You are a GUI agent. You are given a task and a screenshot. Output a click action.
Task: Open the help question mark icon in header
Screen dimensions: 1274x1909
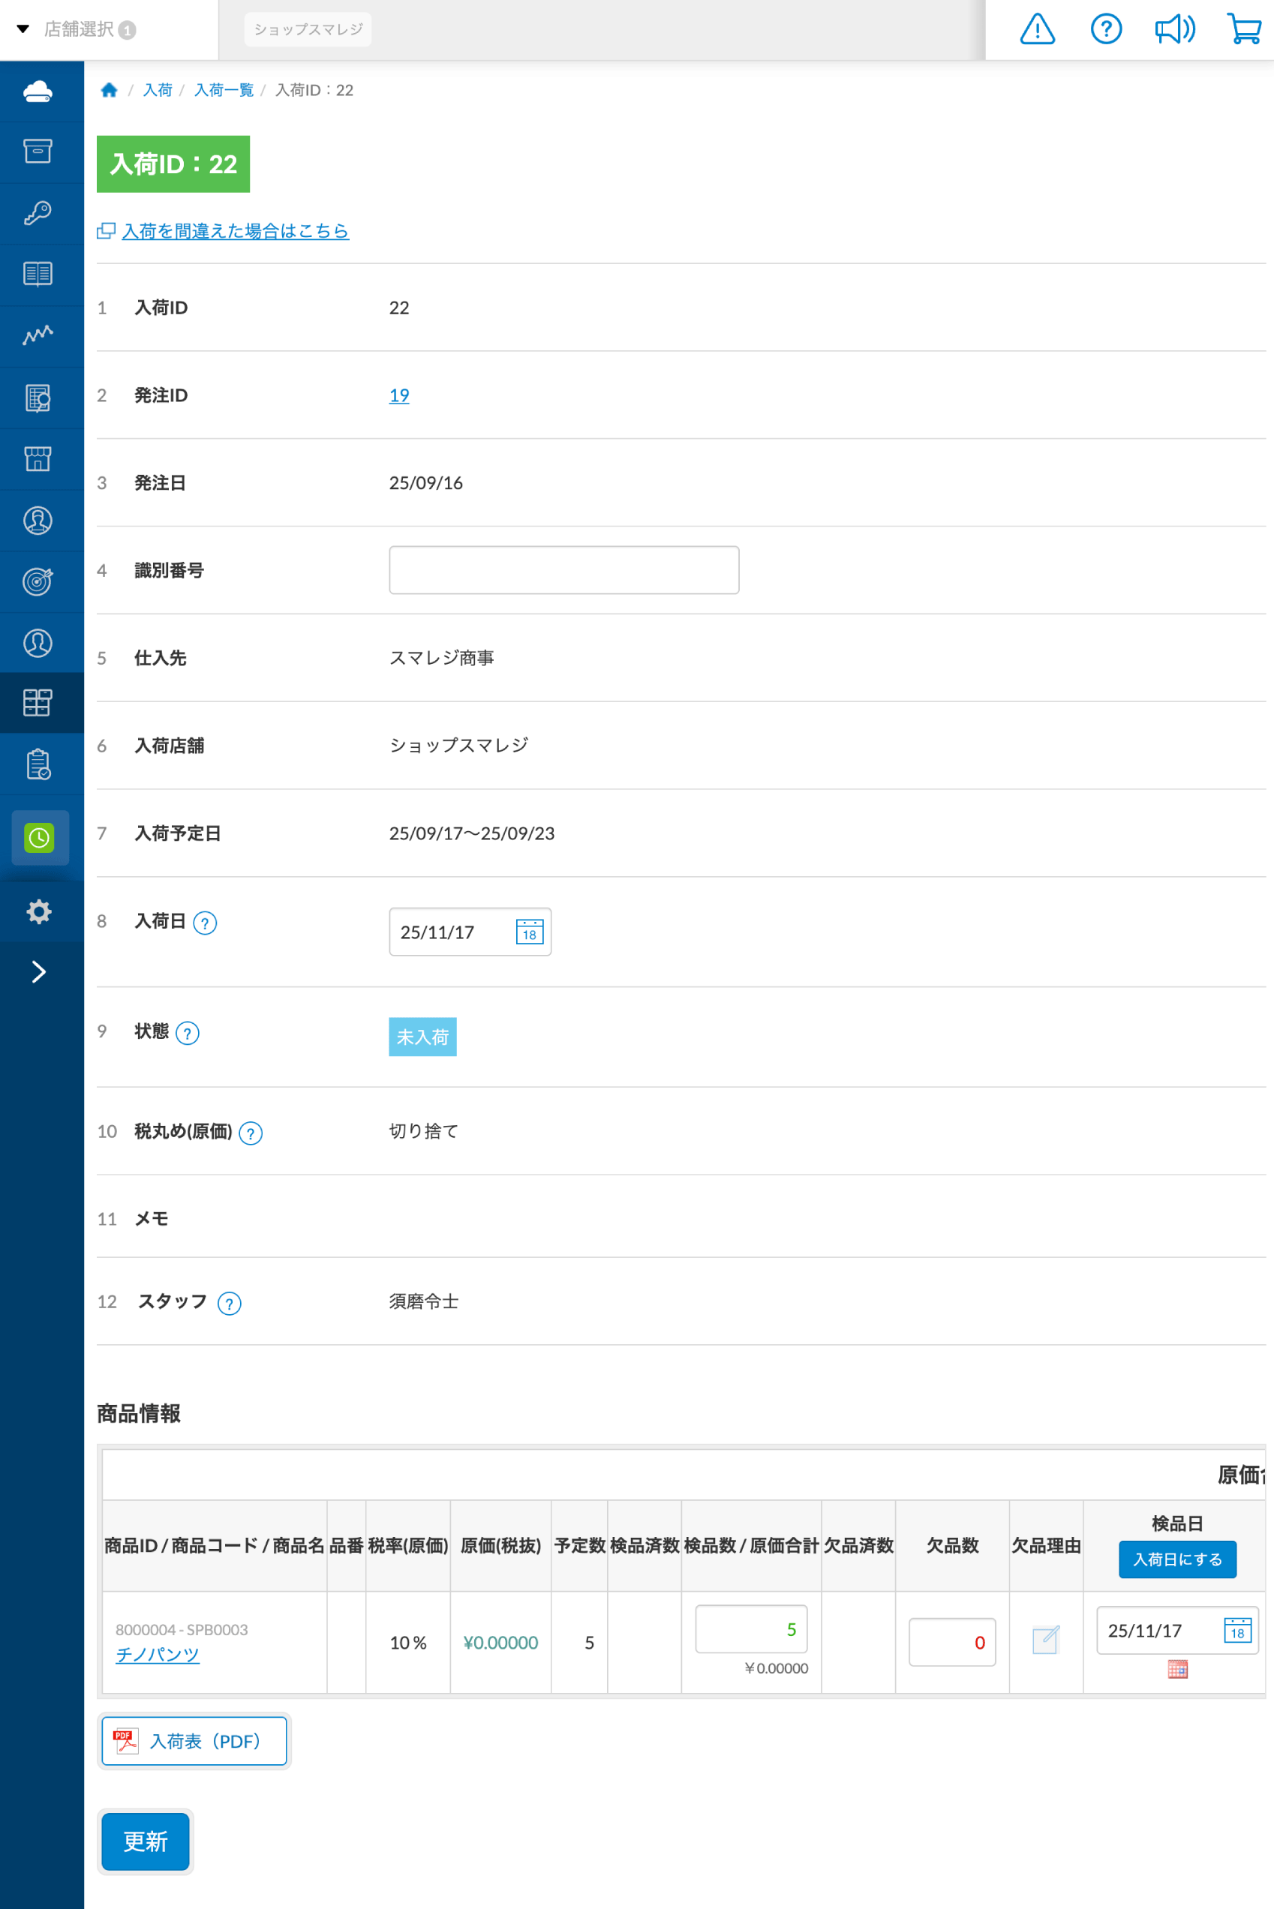coord(1105,30)
